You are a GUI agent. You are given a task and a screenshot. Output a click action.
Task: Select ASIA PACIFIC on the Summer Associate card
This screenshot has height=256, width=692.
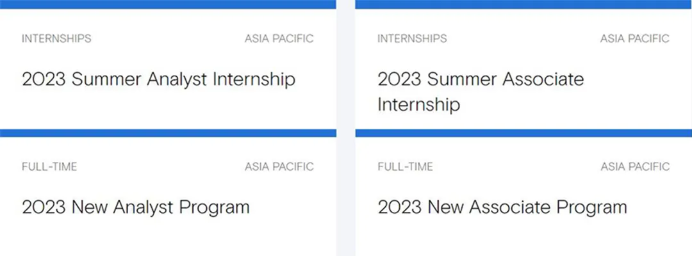coord(634,39)
